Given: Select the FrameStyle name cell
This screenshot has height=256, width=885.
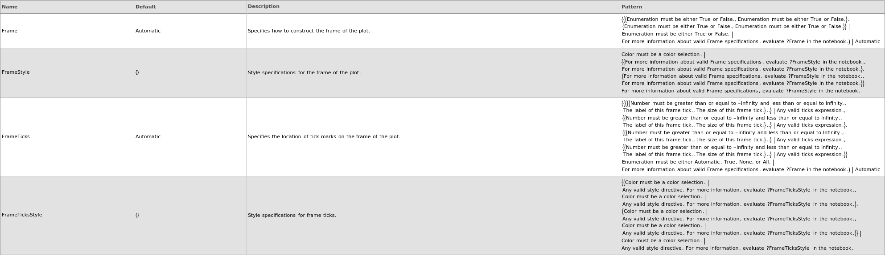Looking at the screenshot, I should (x=16, y=72).
